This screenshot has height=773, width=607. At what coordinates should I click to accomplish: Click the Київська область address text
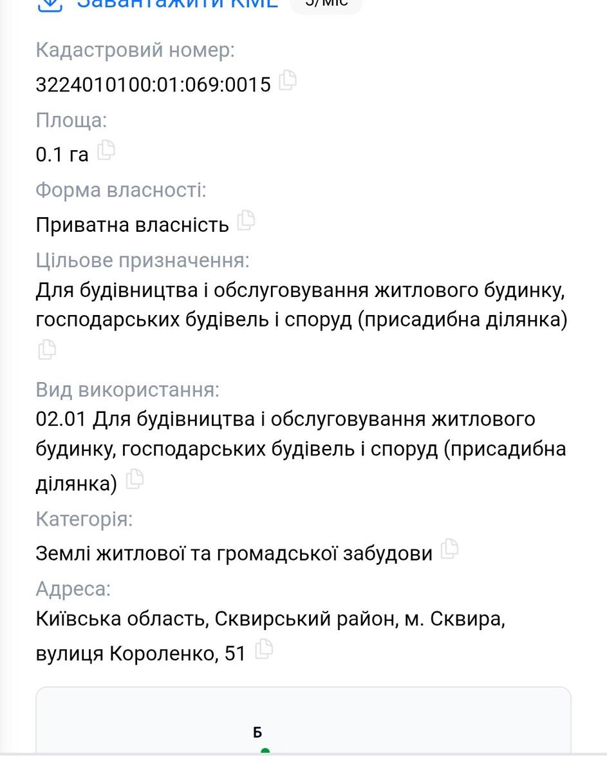271,636
